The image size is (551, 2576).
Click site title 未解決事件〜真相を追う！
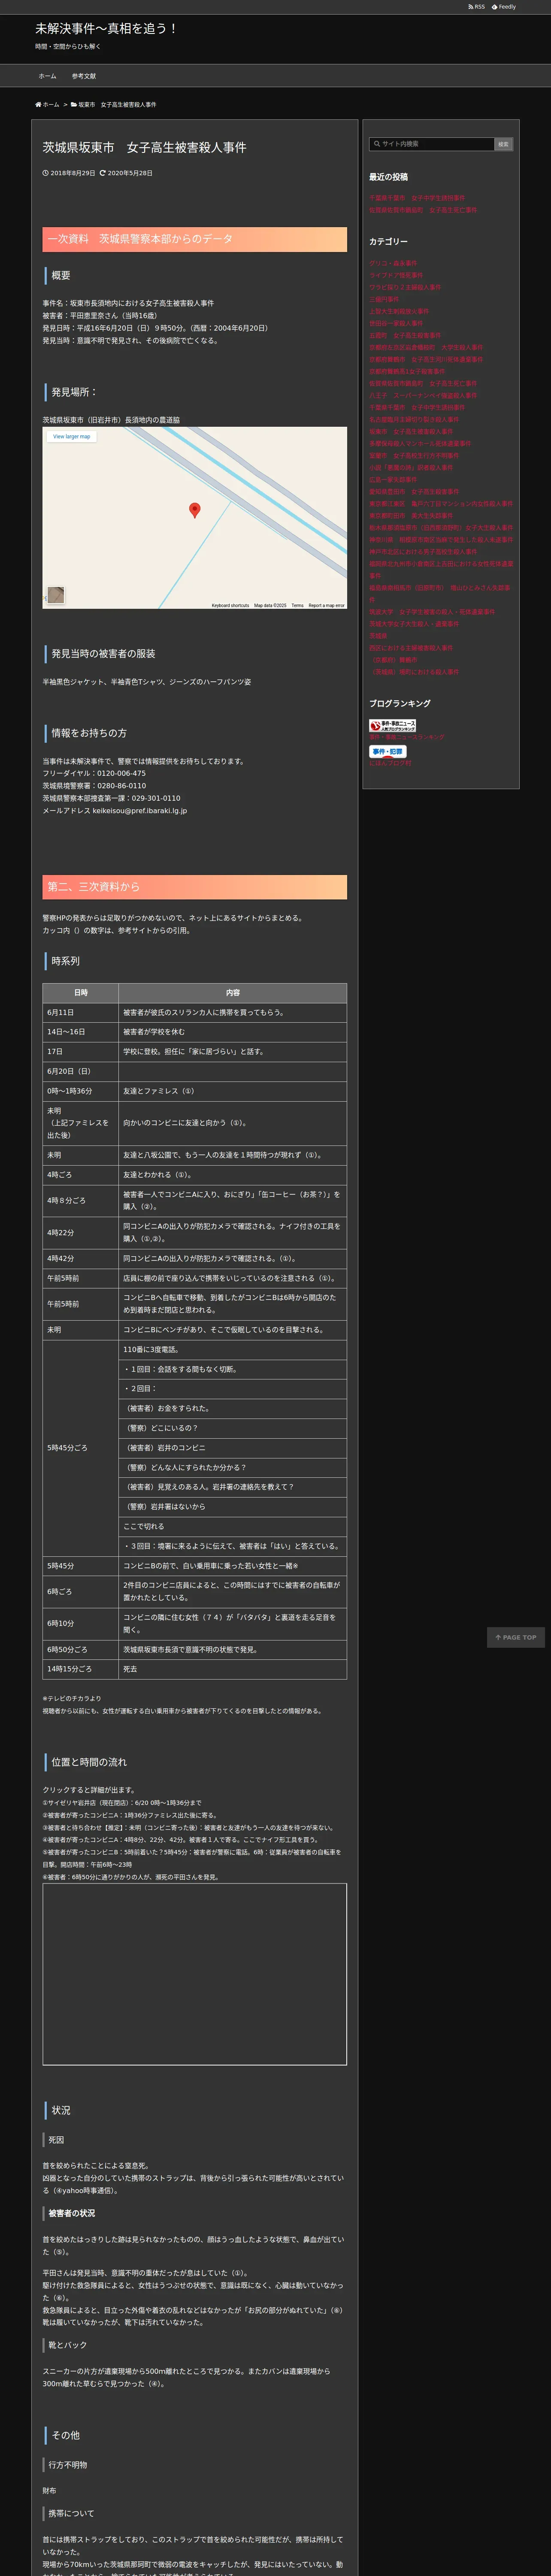[106, 28]
